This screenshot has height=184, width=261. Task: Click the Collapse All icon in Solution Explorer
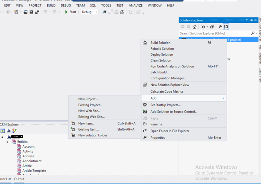click(212, 27)
